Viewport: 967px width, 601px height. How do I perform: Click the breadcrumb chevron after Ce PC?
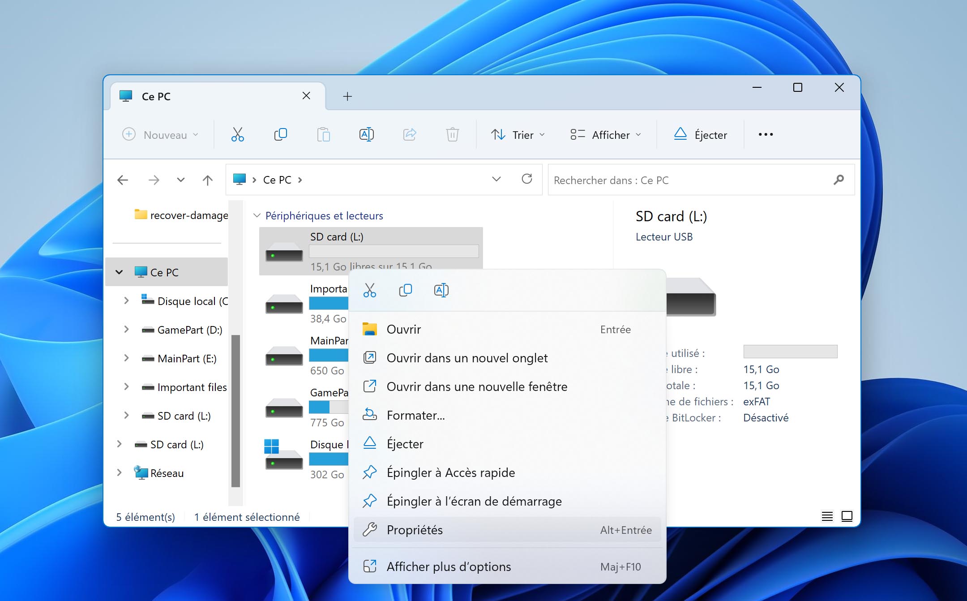[x=300, y=180]
